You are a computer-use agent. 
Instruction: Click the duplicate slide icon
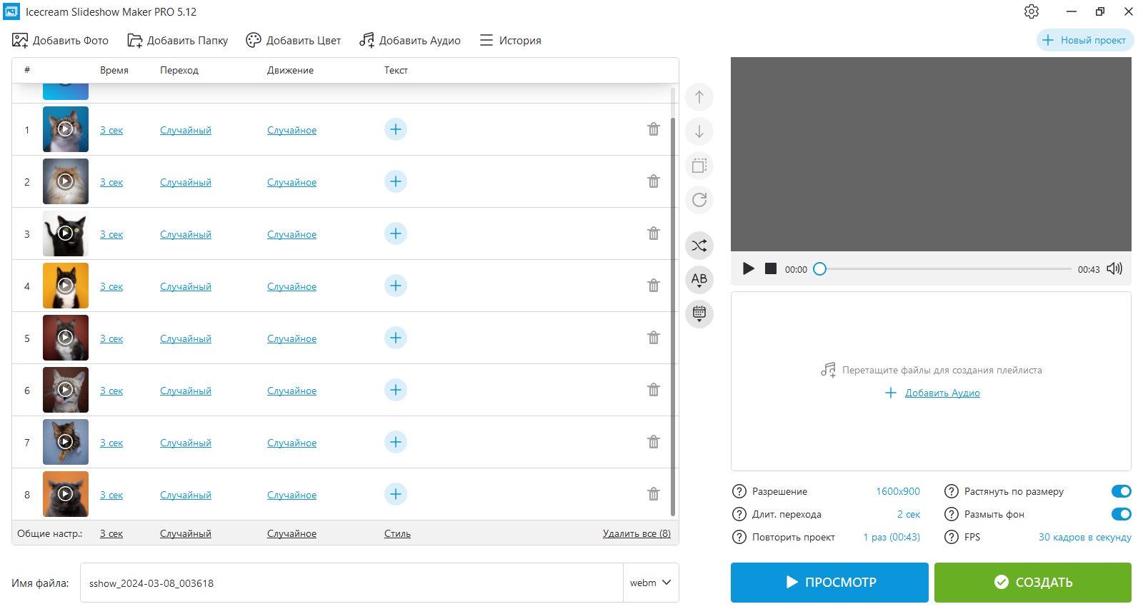(x=699, y=166)
